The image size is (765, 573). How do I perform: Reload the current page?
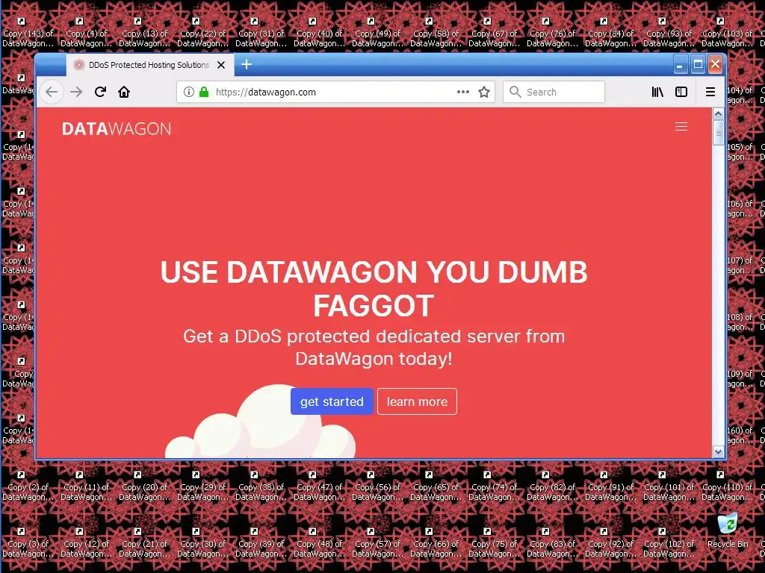click(x=101, y=92)
